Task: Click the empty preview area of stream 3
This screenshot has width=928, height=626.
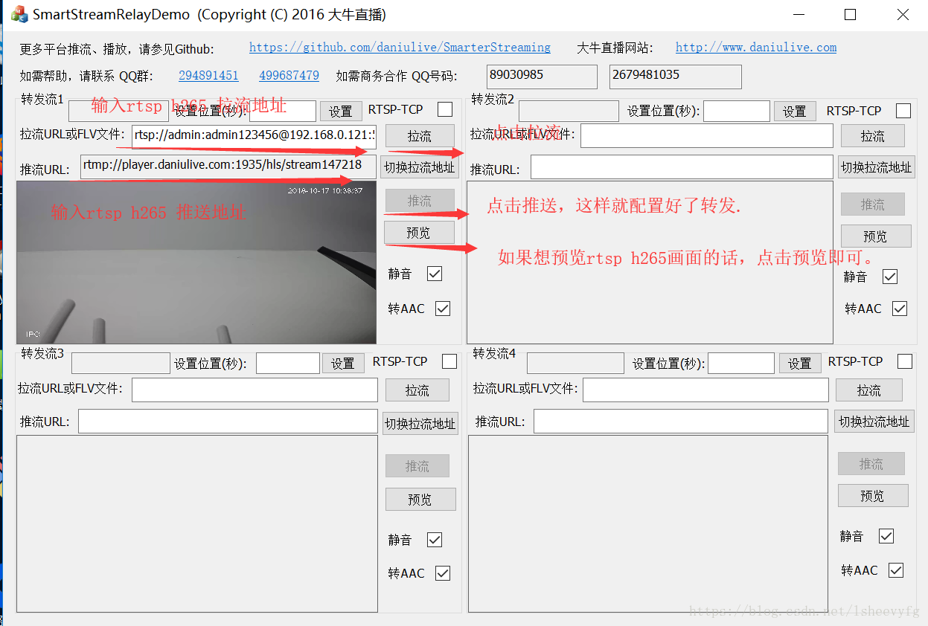Action: 197,524
